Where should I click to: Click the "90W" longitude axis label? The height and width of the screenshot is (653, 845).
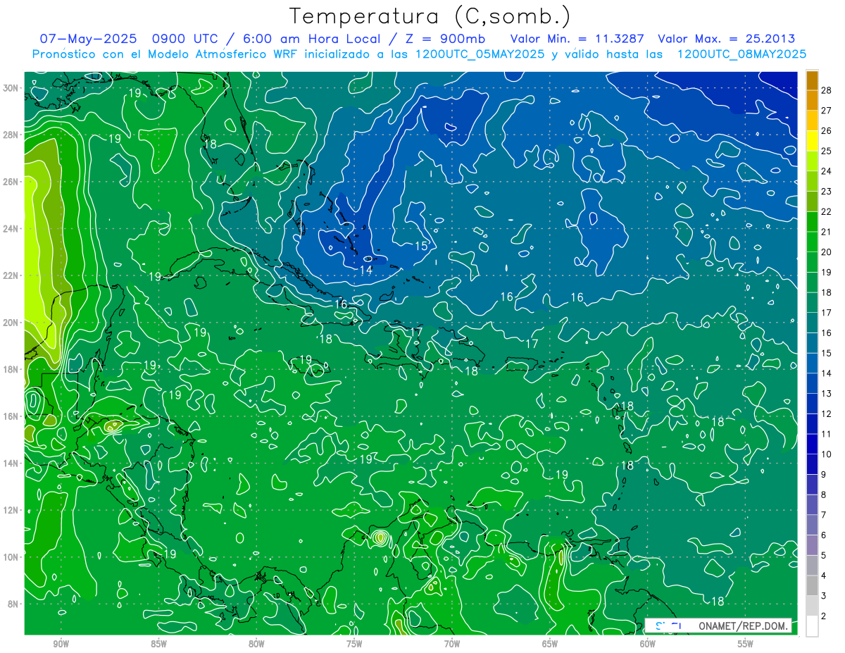point(61,644)
